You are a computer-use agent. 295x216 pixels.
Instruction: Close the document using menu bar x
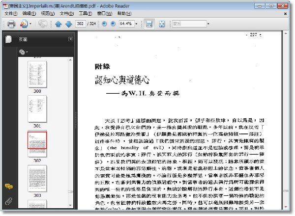(x=285, y=14)
